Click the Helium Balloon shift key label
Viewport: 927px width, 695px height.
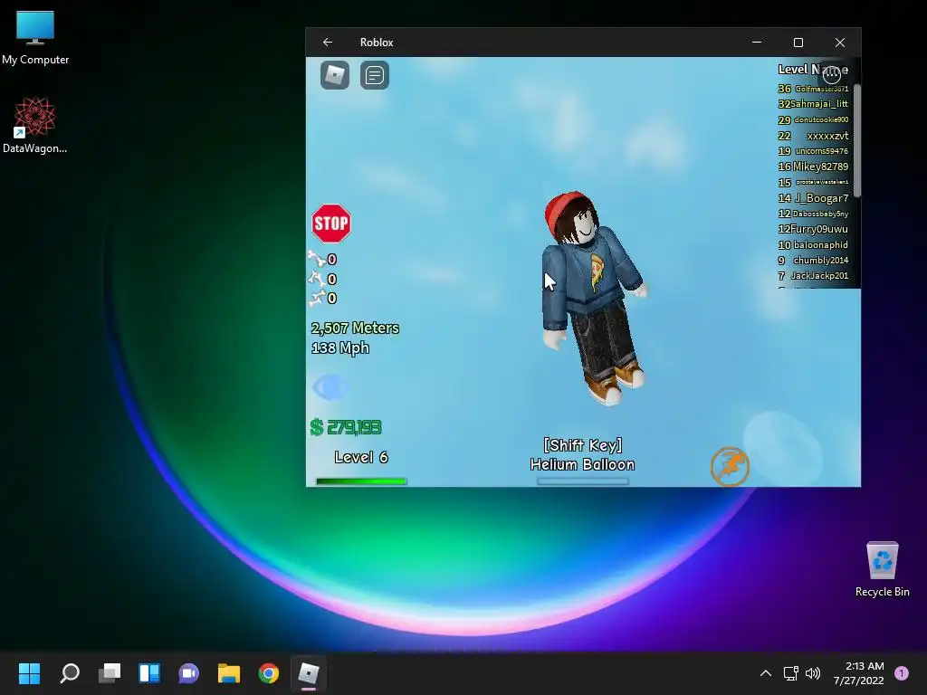coord(582,454)
